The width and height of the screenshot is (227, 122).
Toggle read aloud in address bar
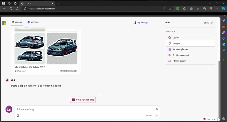(x=164, y=9)
